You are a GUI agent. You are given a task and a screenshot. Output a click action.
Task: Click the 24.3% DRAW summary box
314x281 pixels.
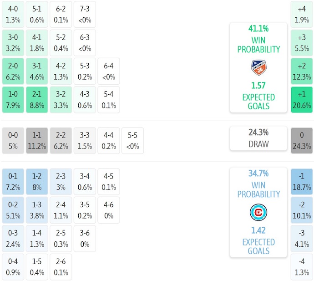click(x=258, y=138)
